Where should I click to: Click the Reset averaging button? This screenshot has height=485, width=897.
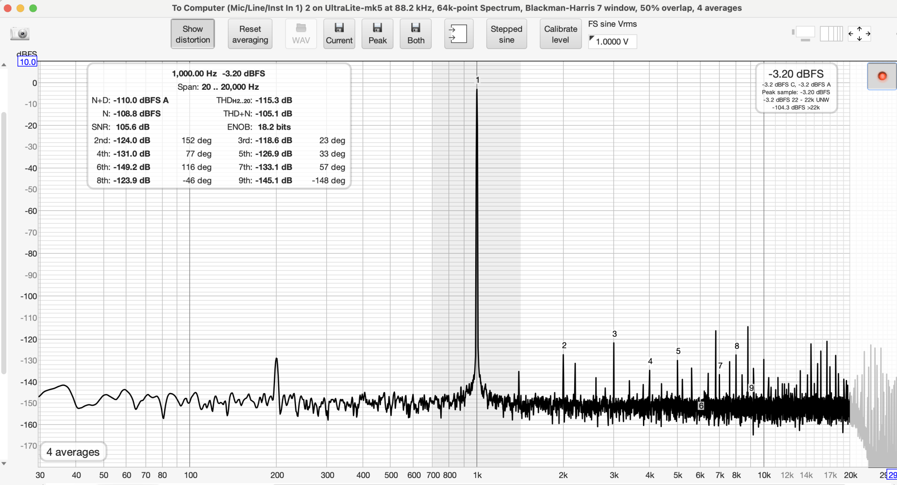pos(250,34)
